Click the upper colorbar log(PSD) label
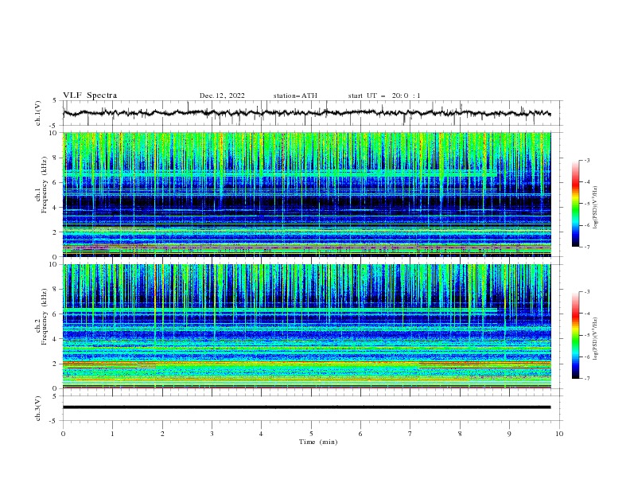Screen dimensions: 630x487 click(x=596, y=208)
